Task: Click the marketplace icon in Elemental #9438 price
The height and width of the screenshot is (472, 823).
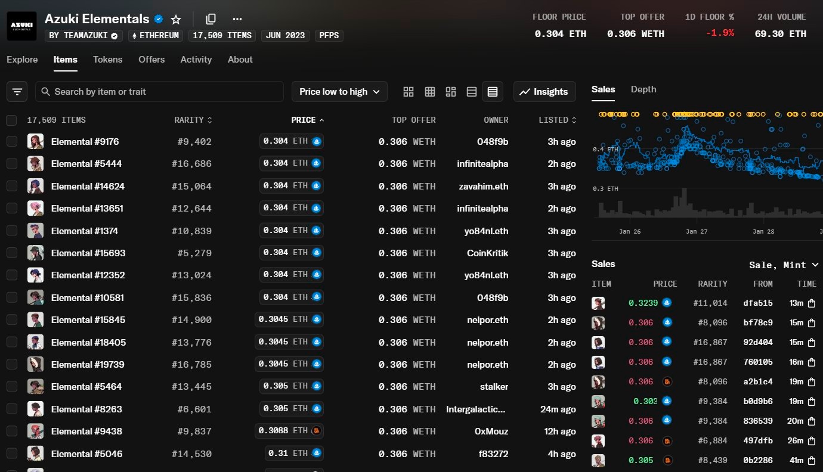Action: pyautogui.click(x=317, y=431)
